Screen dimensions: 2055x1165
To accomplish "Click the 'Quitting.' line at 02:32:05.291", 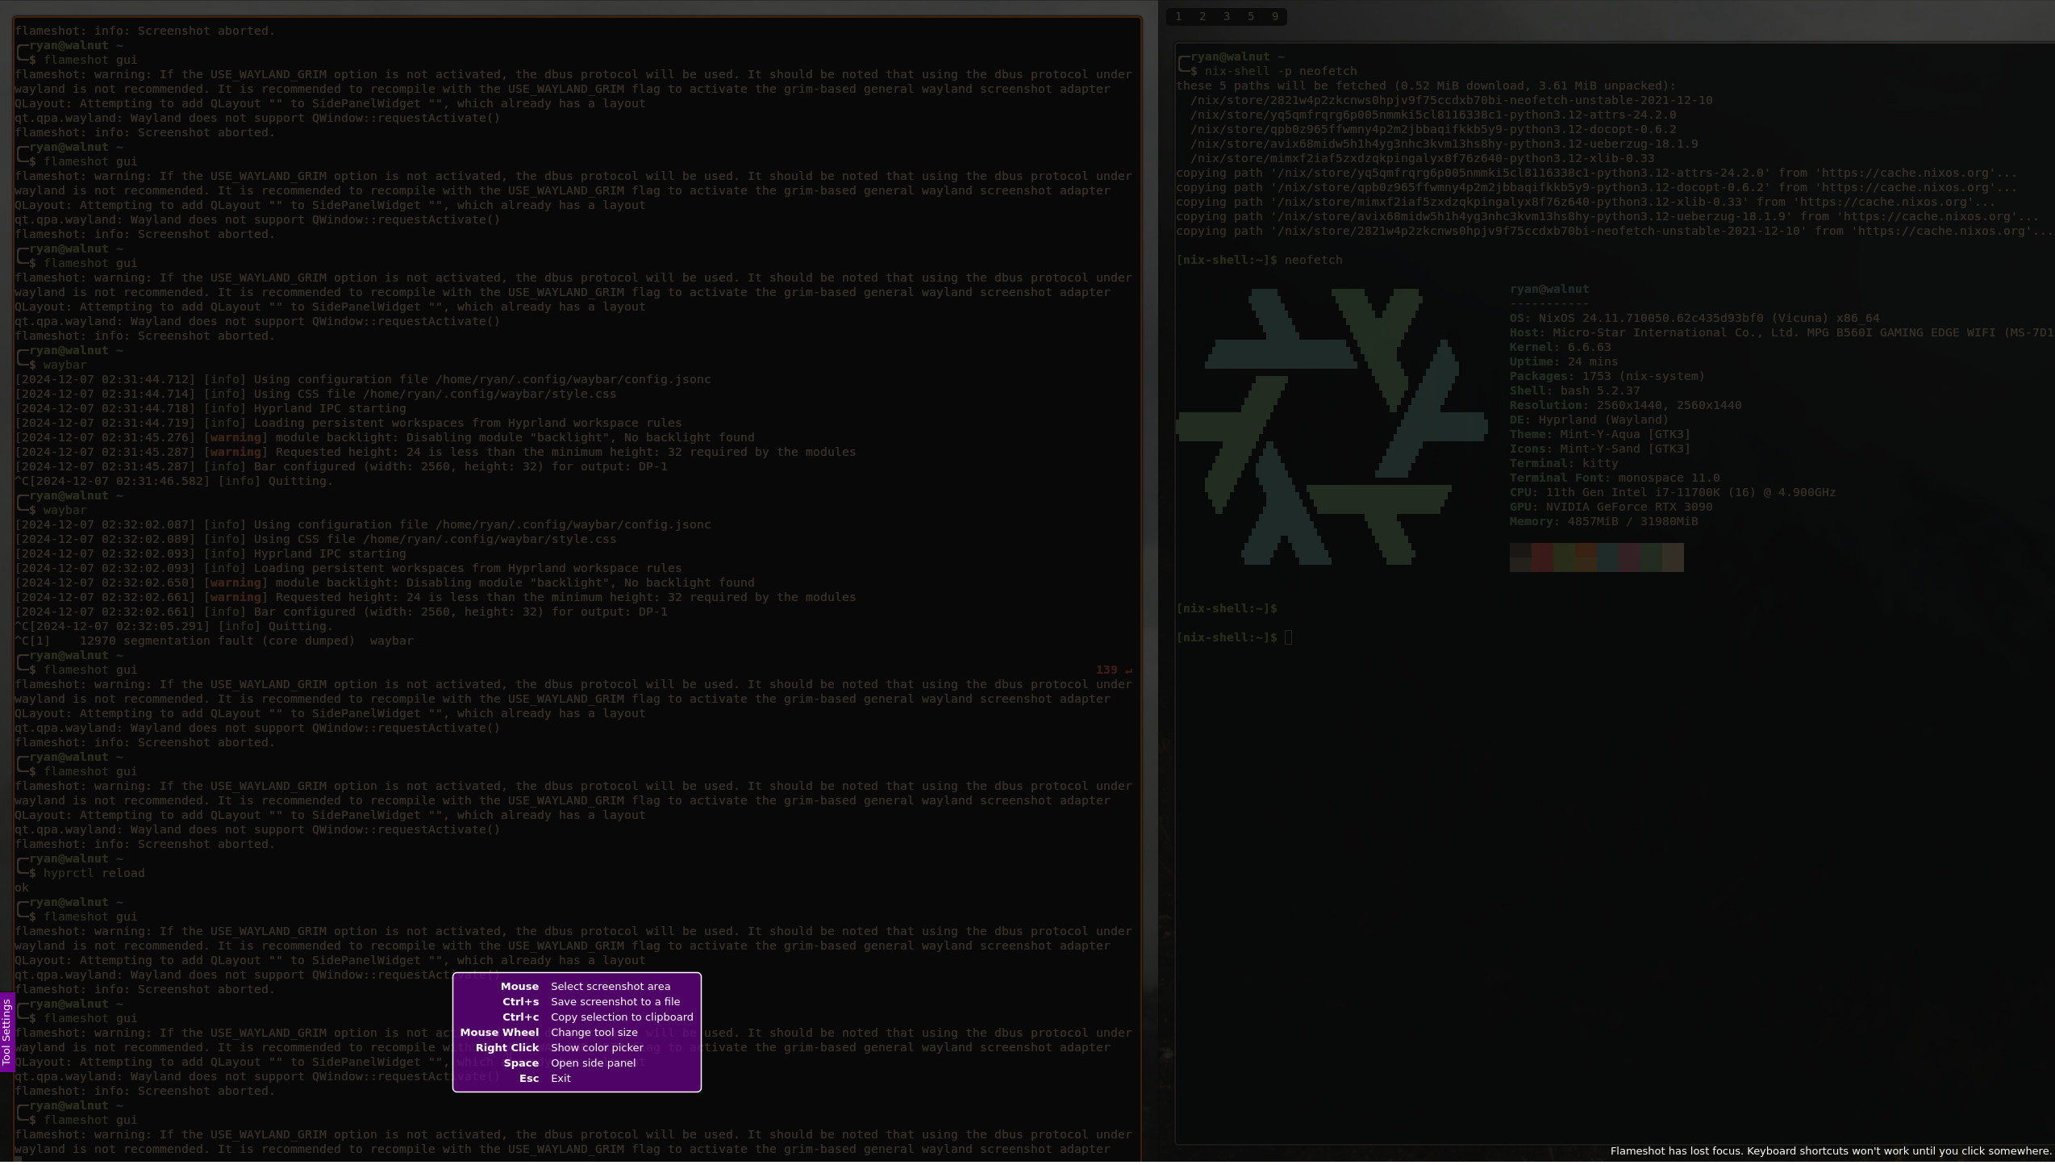I will [x=173, y=628].
